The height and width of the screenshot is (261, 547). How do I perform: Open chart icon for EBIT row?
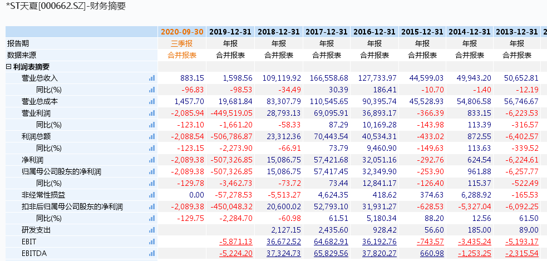tap(152, 242)
